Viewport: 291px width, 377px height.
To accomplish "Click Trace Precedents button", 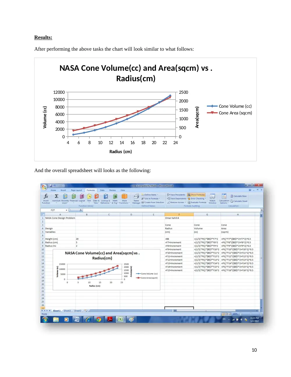I will (176, 195).
